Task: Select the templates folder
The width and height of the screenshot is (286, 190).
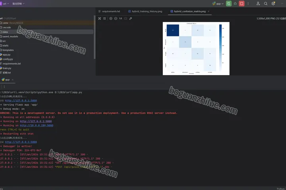Action: (x=47, y=50)
